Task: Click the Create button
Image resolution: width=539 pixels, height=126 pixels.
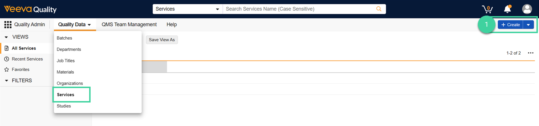Action: [510, 25]
